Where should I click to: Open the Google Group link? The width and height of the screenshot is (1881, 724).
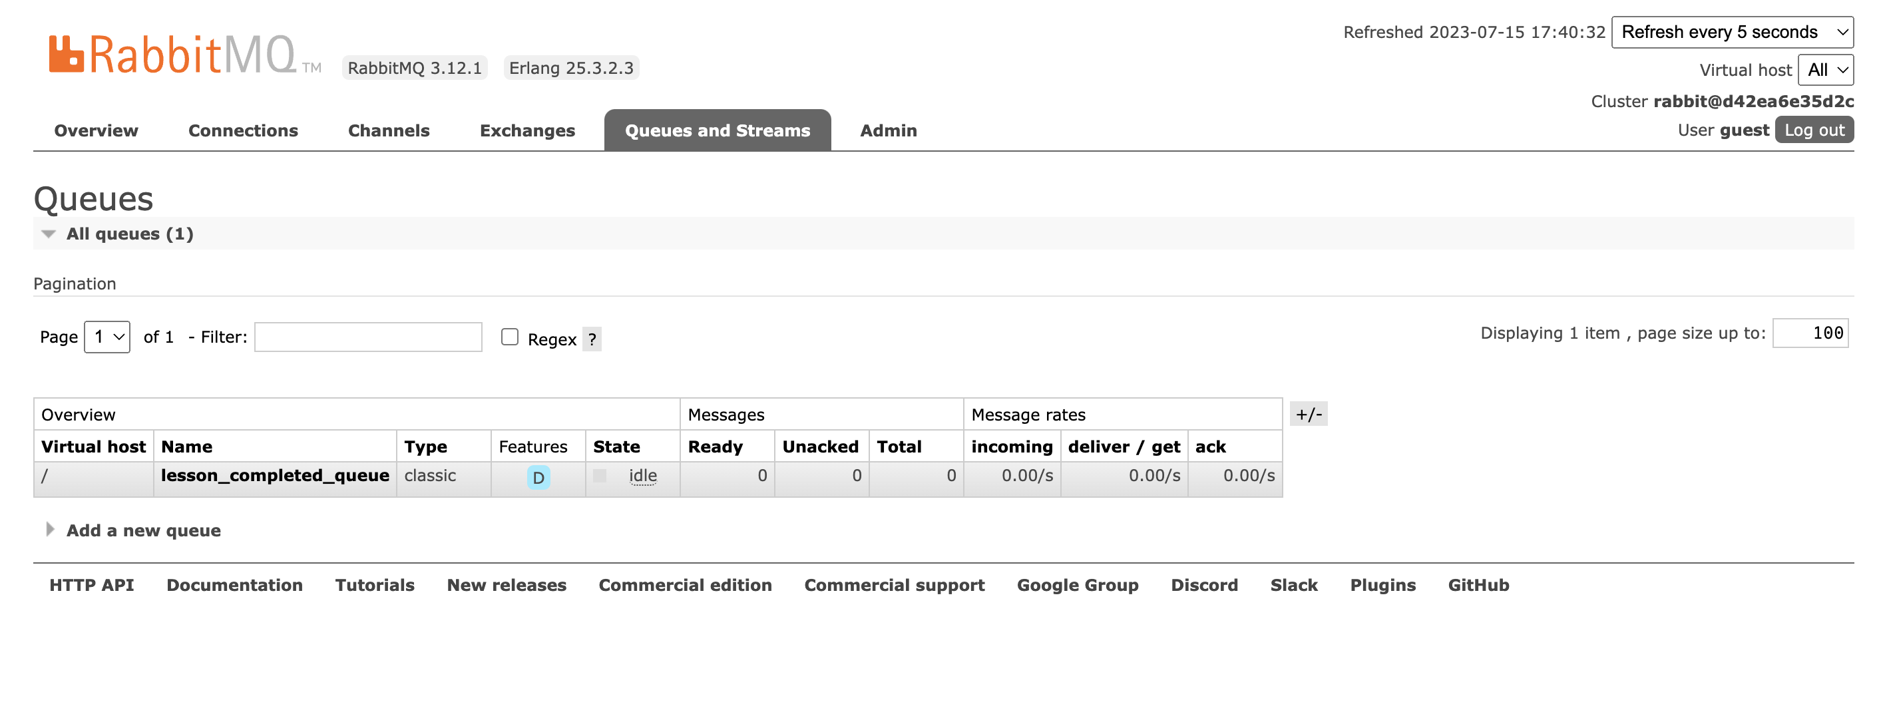1078,586
